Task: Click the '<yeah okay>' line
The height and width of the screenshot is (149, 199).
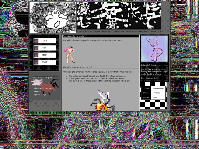Action: click(x=40, y=95)
